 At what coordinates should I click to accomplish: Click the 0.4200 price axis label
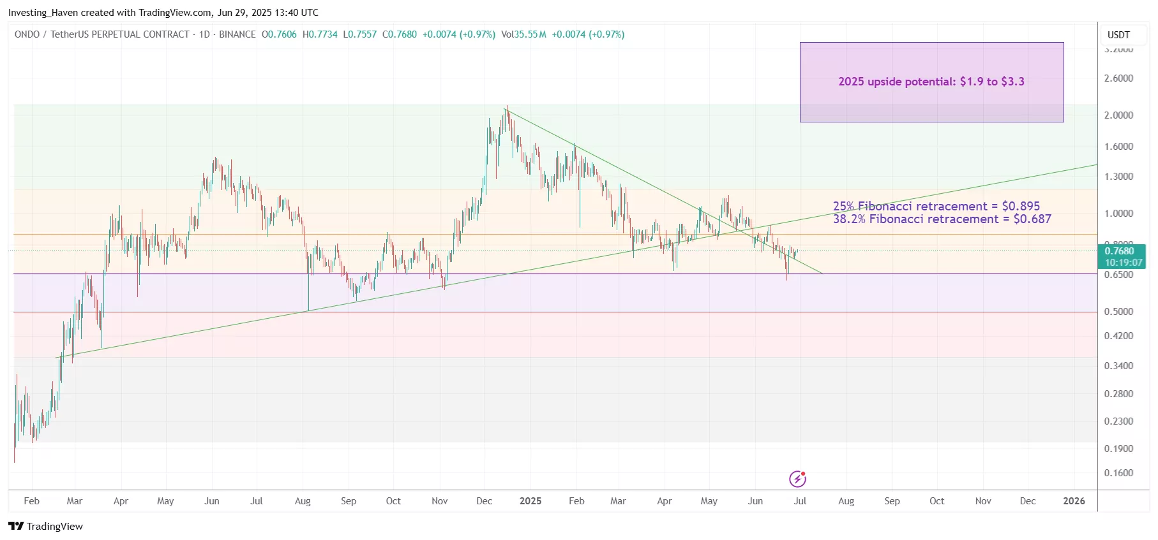[x=1118, y=336]
